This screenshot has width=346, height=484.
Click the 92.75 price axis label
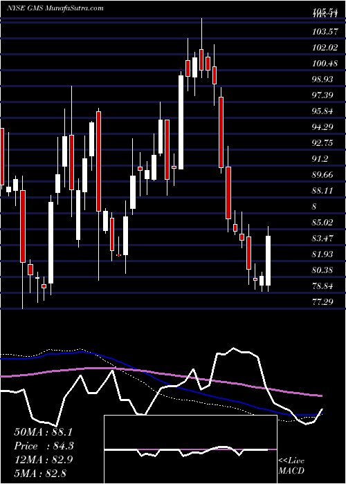pyautogui.click(x=323, y=143)
